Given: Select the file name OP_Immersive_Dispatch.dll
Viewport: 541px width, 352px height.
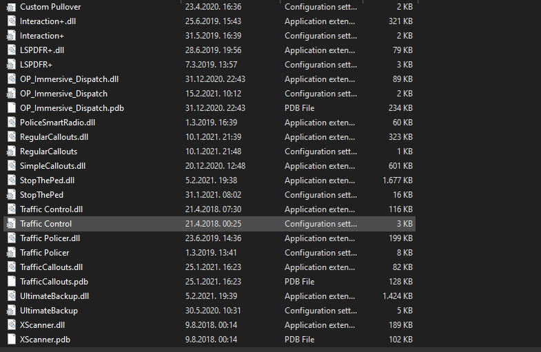Looking at the screenshot, I should coord(70,79).
